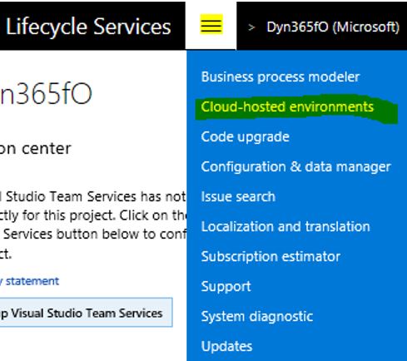Click the Dyn365fO project heading
Screen dimensions: 407x361
46,94
